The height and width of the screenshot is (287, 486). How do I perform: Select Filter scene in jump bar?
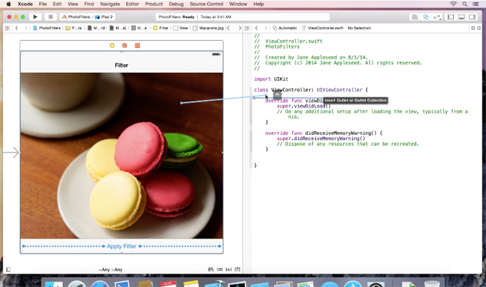(161, 28)
